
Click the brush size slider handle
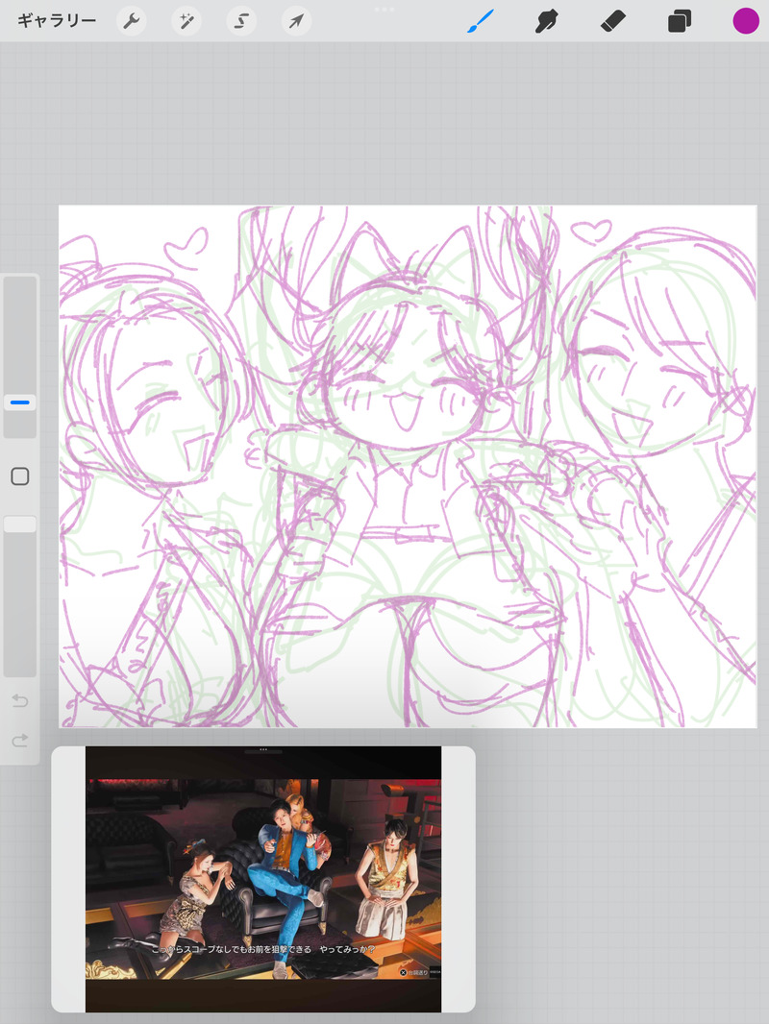[19, 402]
